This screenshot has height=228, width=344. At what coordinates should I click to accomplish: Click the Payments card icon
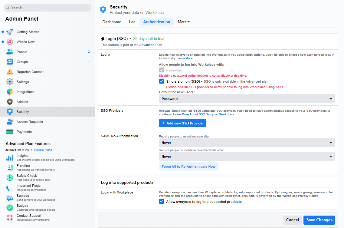(10, 132)
